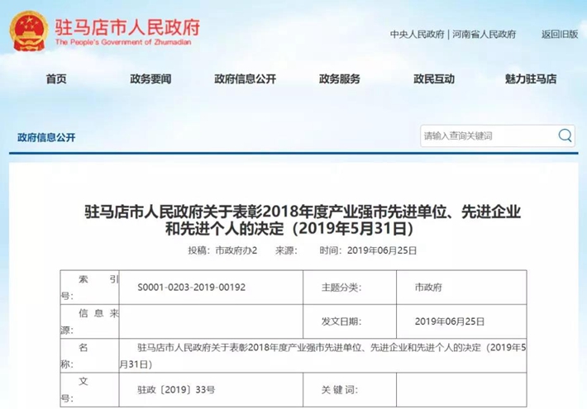Click the national emblem logo

click(28, 31)
